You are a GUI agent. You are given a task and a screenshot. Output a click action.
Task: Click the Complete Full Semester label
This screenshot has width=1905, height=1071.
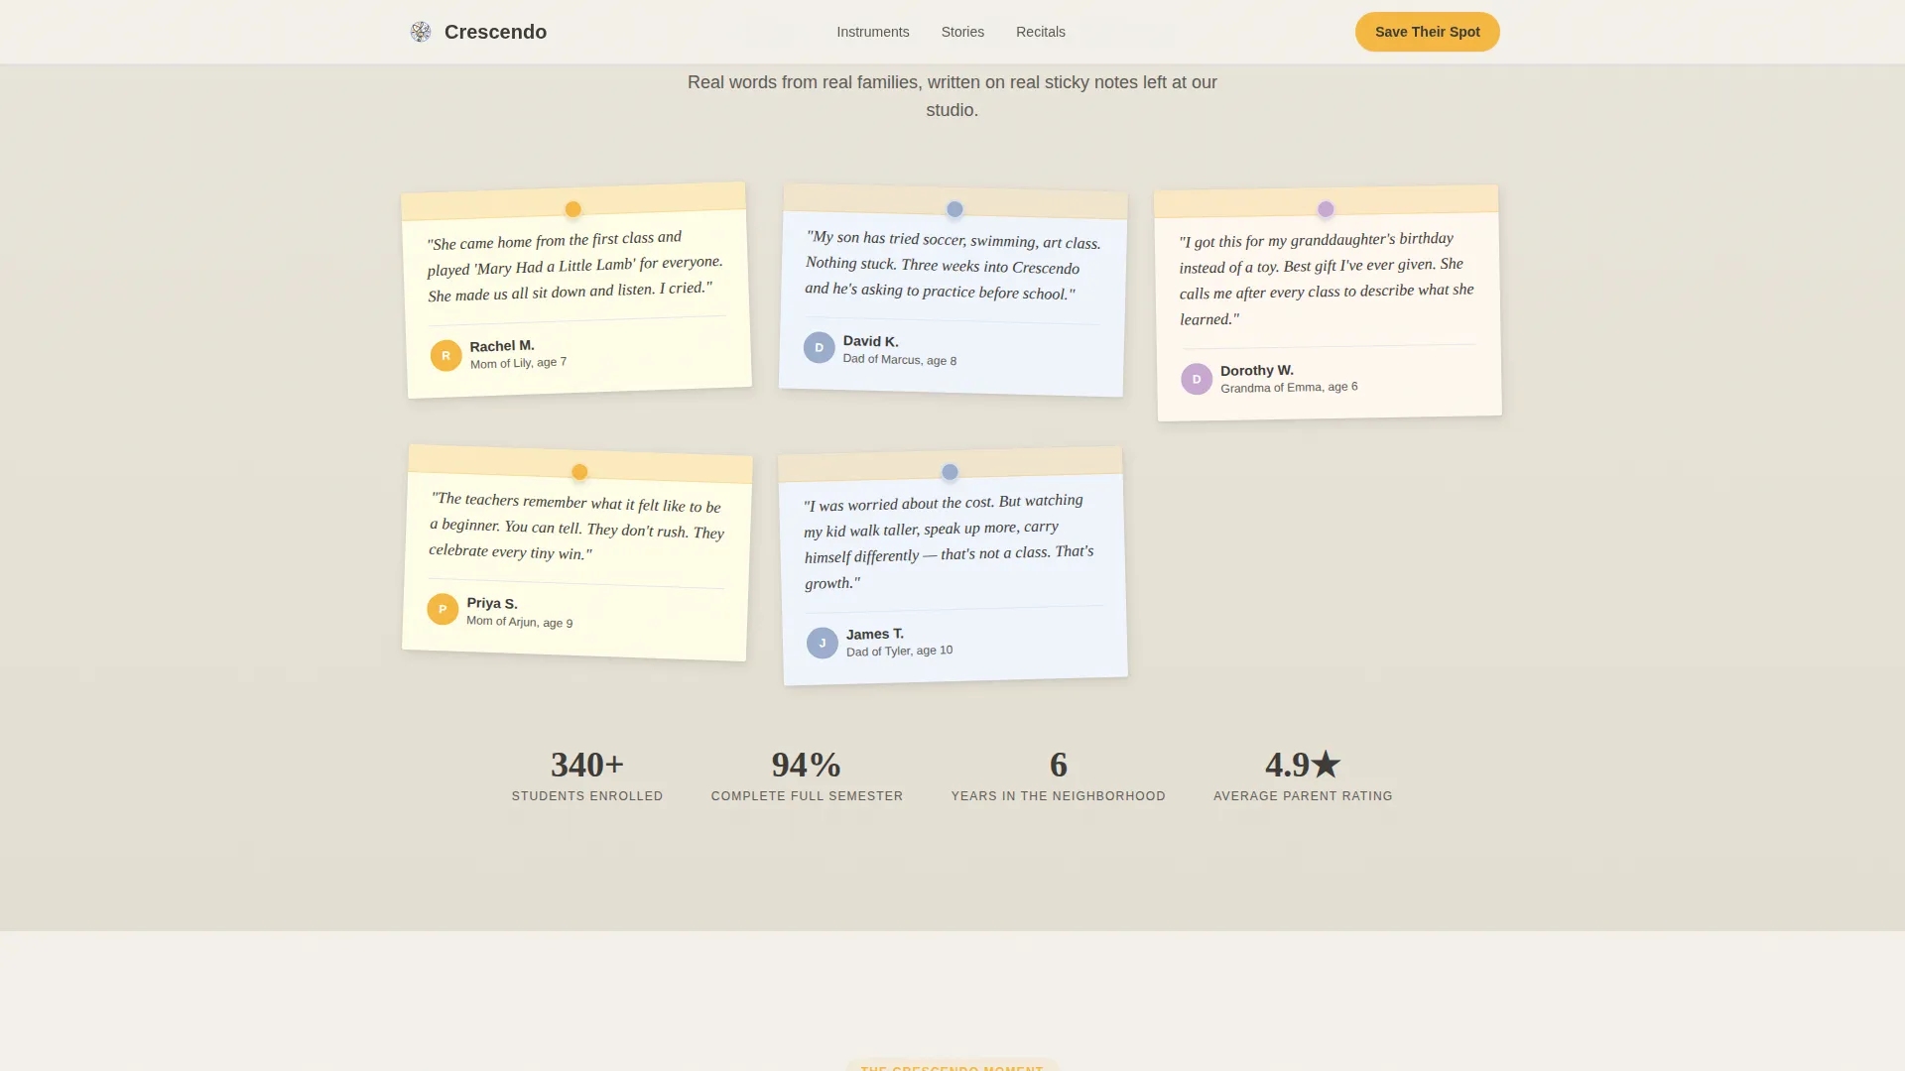click(807, 796)
